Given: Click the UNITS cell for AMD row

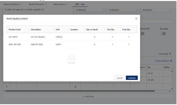Looking at the screenshot, I should (x=58, y=45).
